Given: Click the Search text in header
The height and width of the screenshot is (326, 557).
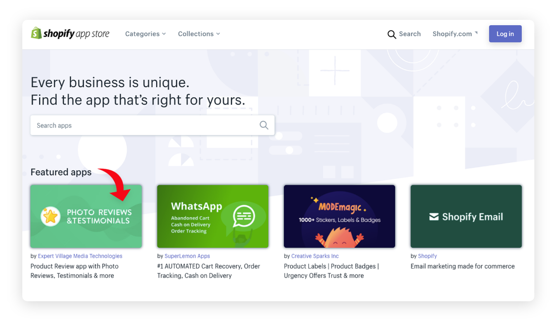Looking at the screenshot, I should [x=410, y=34].
